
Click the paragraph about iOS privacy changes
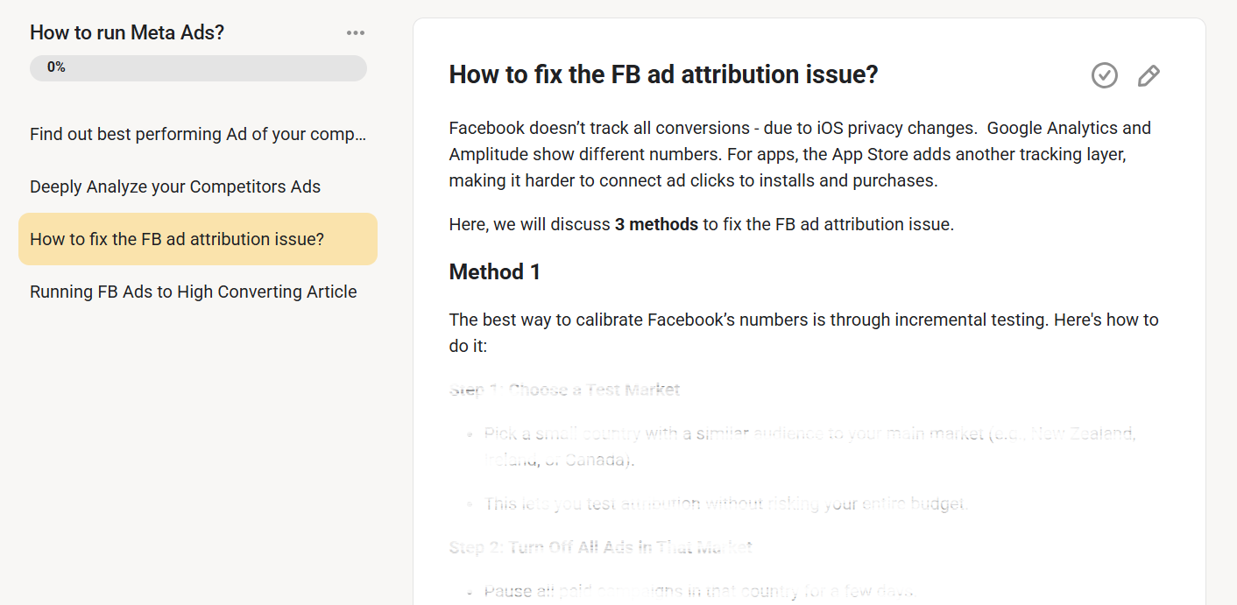800,154
